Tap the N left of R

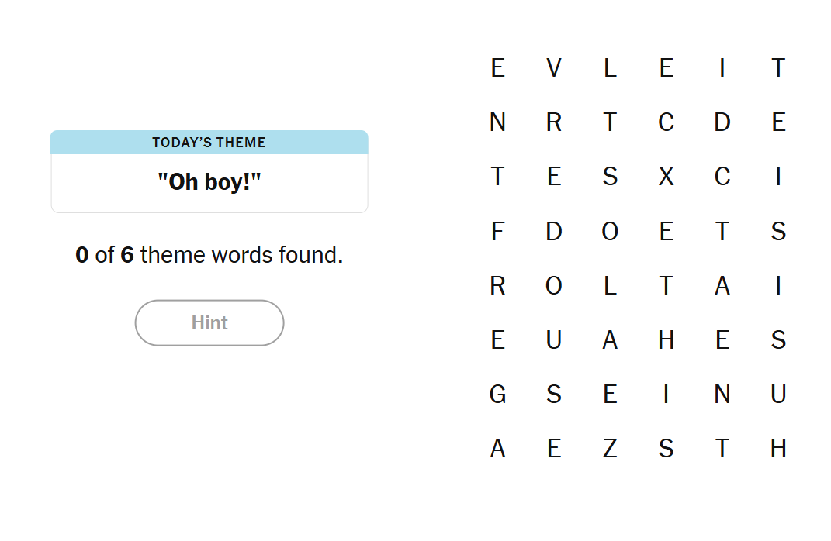coord(497,122)
